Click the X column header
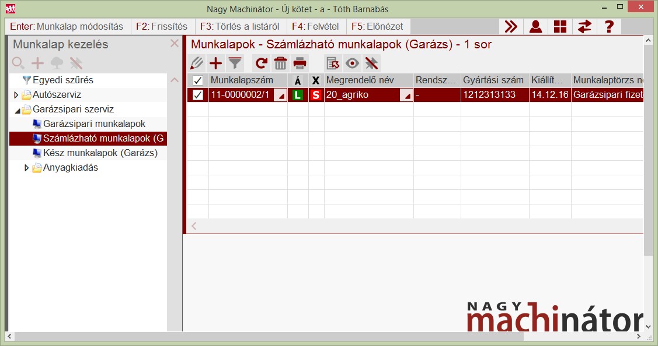658x346 pixels. click(316, 80)
